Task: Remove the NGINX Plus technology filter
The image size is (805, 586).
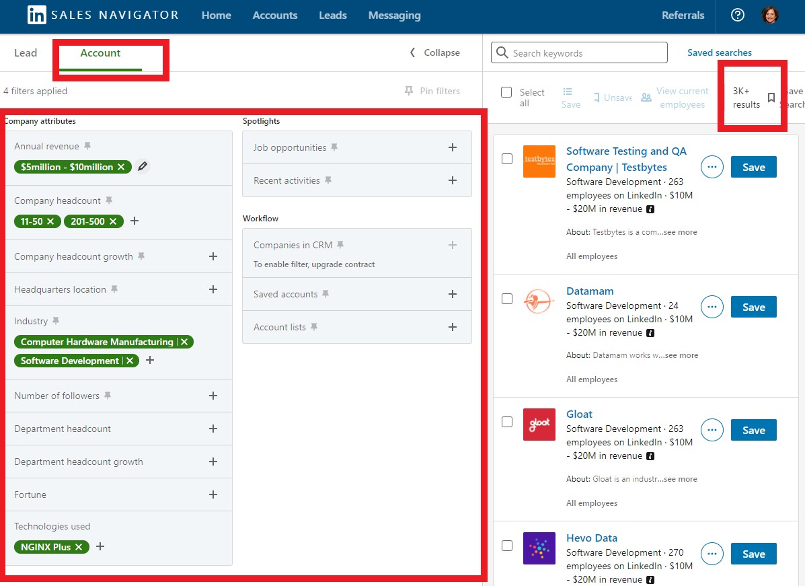Action: point(79,547)
